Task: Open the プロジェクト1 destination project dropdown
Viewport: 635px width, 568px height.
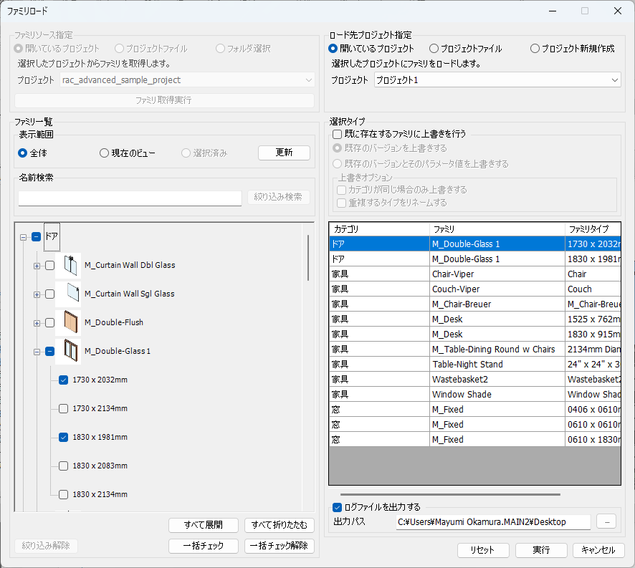Action: (x=497, y=80)
